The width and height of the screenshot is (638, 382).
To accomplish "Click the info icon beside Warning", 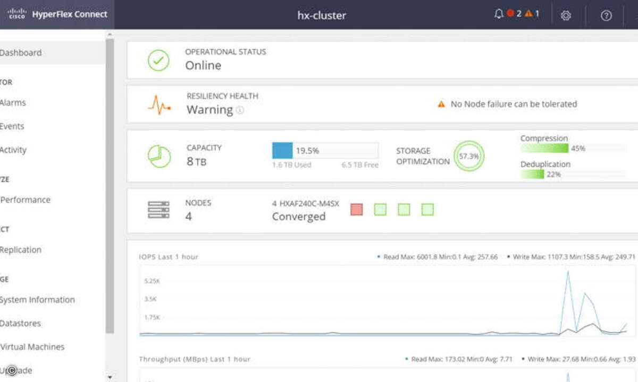I will tap(240, 110).
